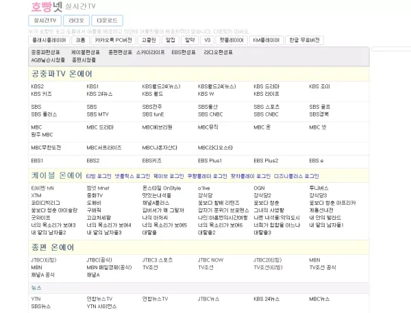The height and width of the screenshot is (313, 411).
Task: Click the 넷플릭스 로그인 link
Action: (132, 176)
